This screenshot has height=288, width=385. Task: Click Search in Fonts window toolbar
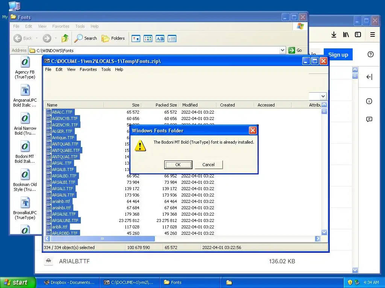(86, 38)
